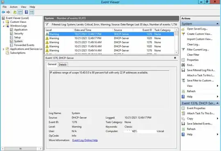Viewport: 221px width, 151px height.
Task: Open the View submenu arrow in Actions
Action: pos(217,86)
